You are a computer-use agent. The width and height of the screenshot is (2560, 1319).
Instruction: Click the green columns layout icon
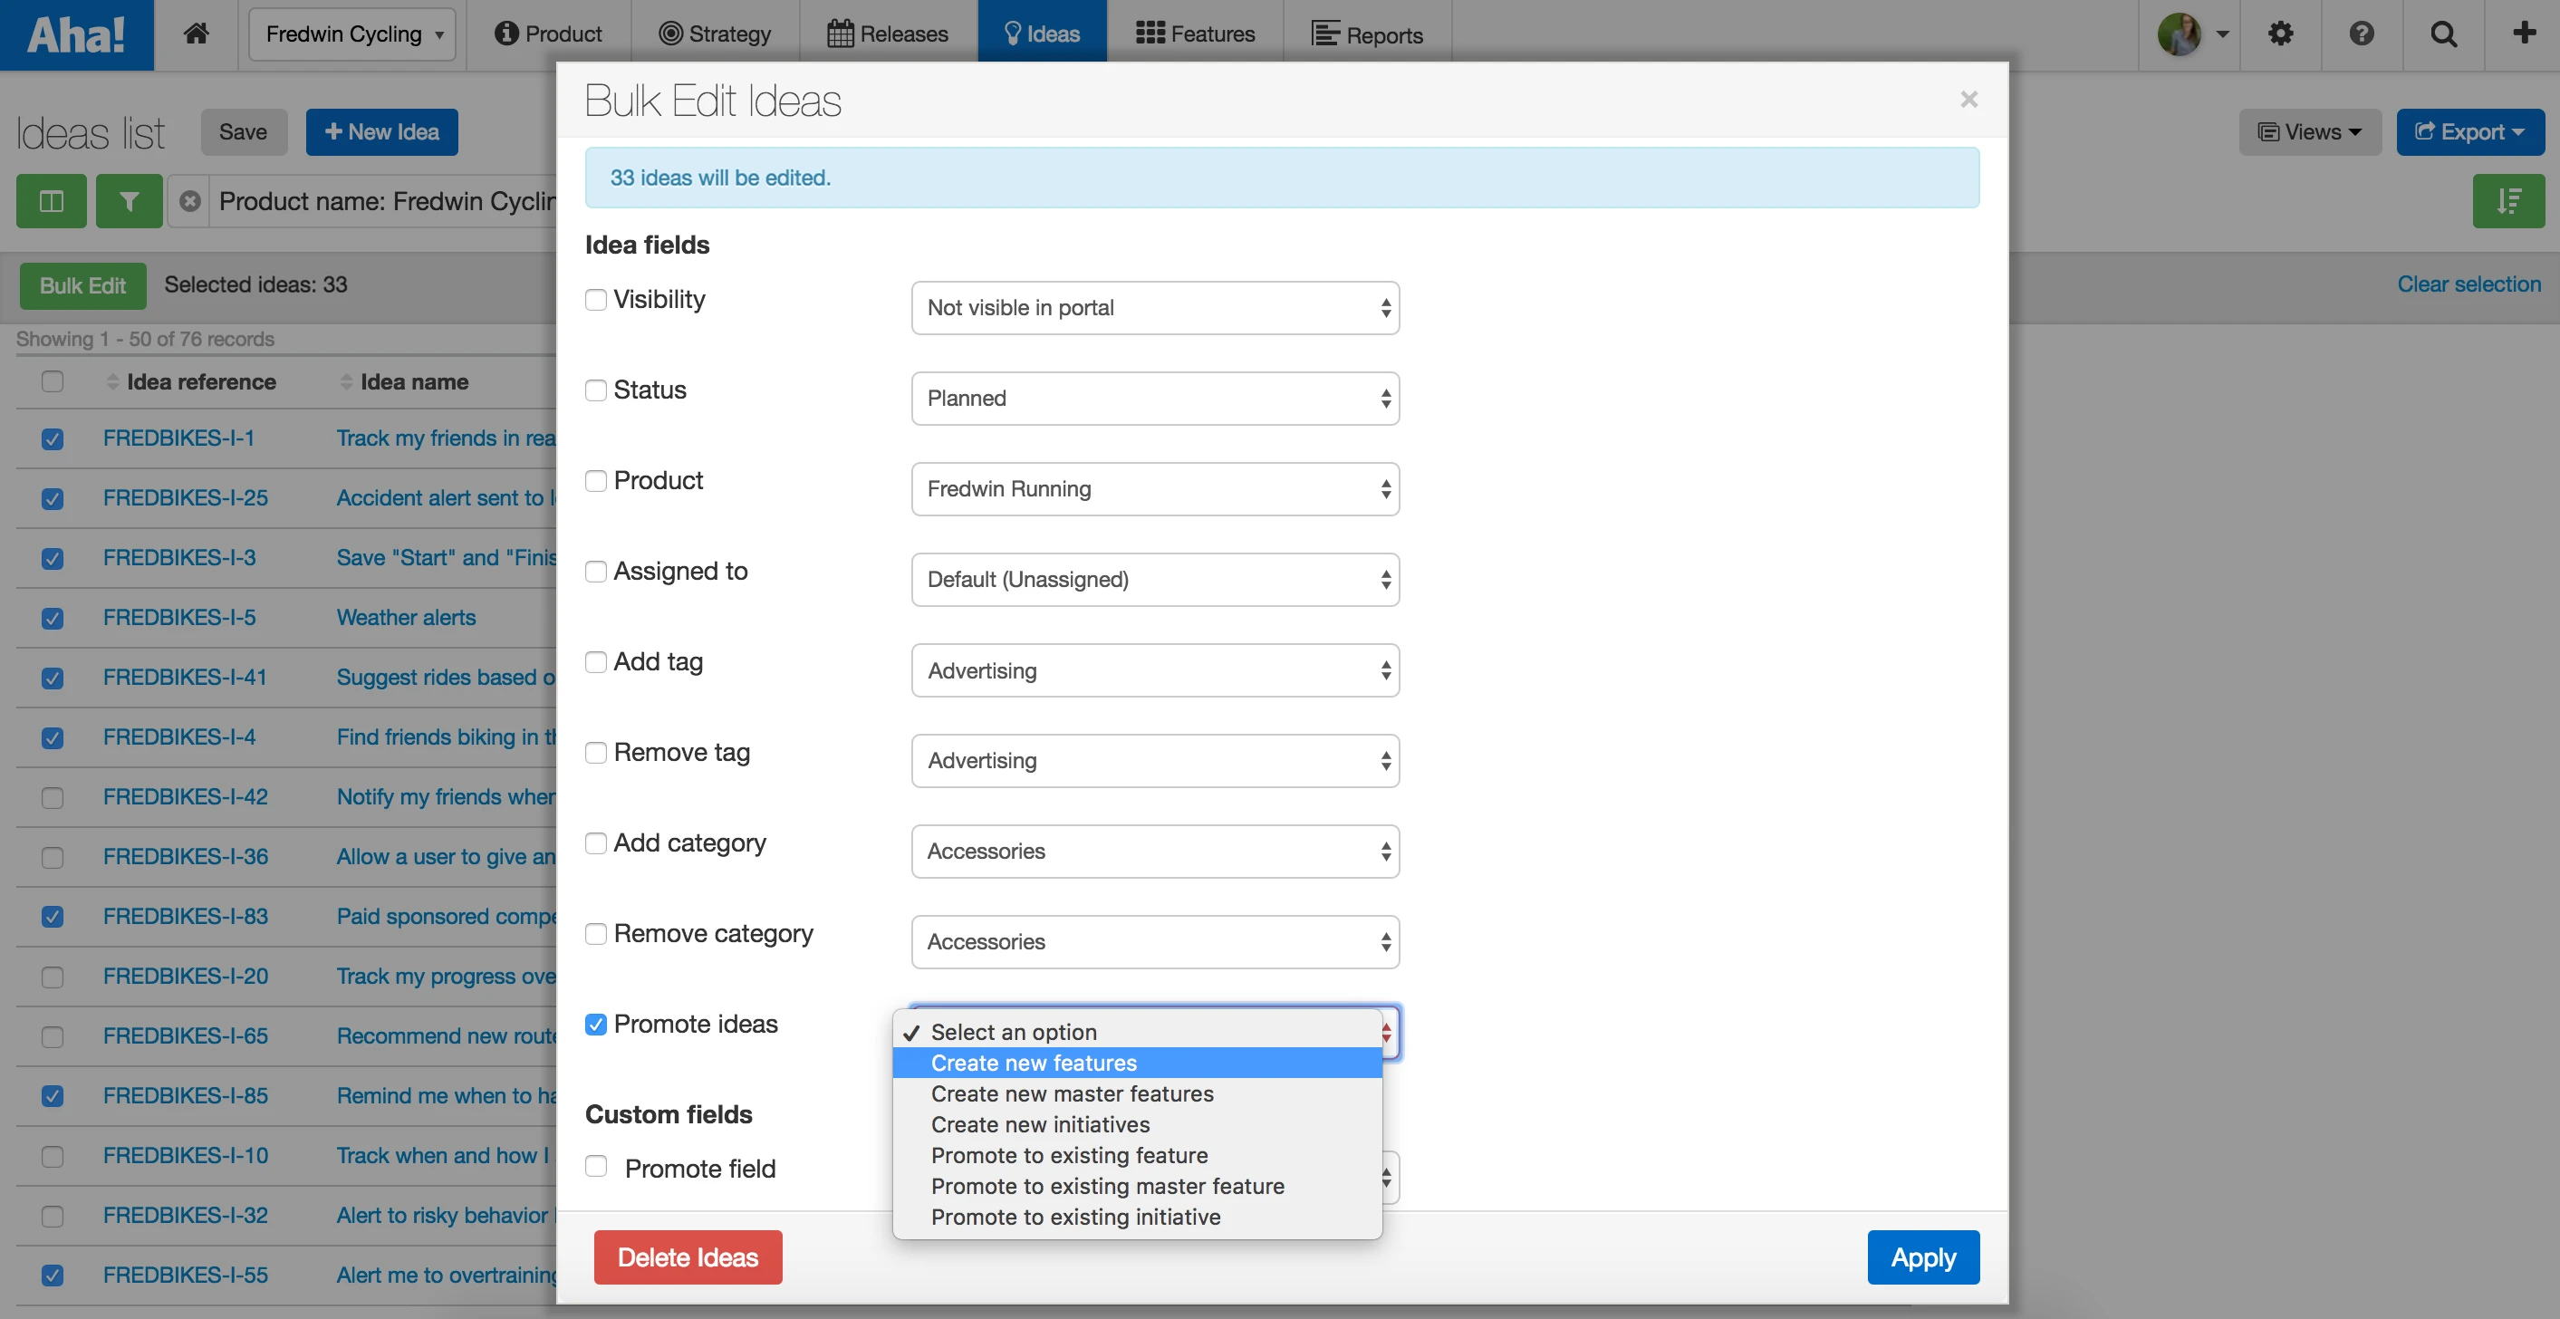(52, 202)
